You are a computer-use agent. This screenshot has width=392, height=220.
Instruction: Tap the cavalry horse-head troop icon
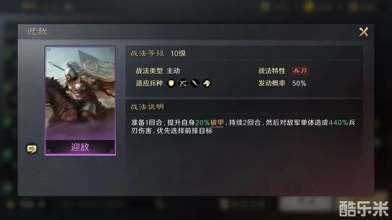click(x=207, y=83)
